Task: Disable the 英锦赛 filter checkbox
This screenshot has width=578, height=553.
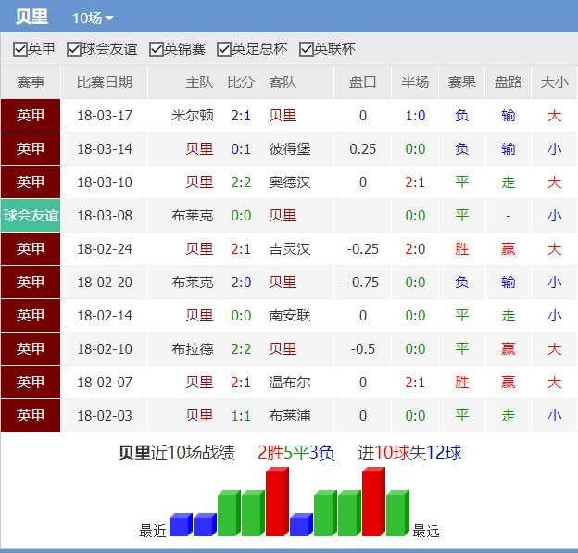Action: (x=156, y=49)
